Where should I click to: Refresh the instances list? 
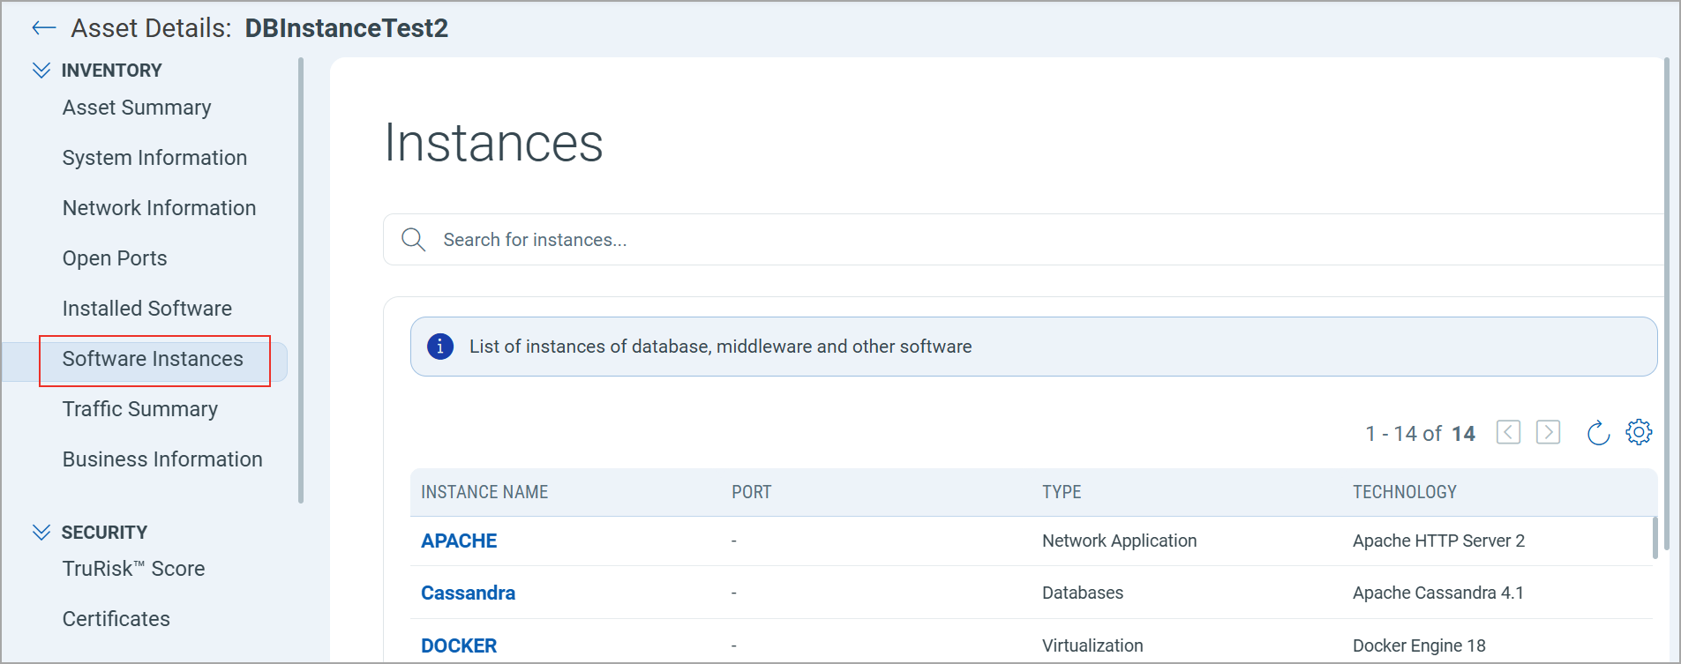tap(1598, 433)
